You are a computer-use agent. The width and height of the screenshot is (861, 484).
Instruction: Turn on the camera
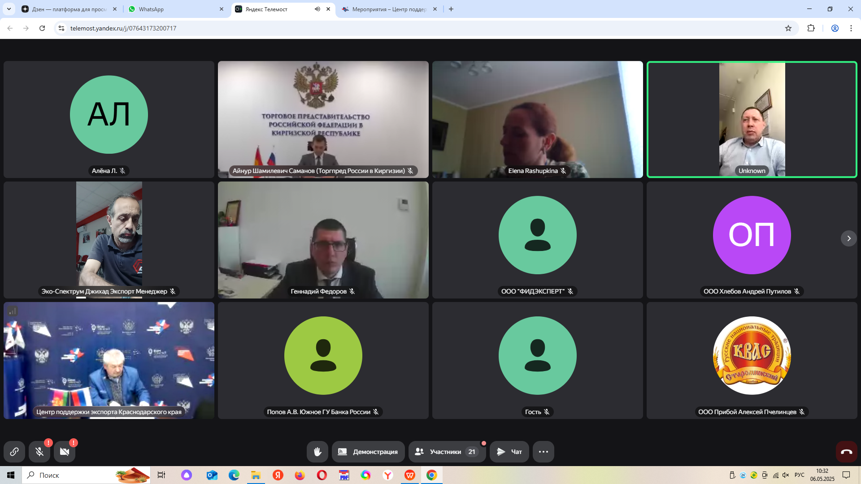[65, 452]
